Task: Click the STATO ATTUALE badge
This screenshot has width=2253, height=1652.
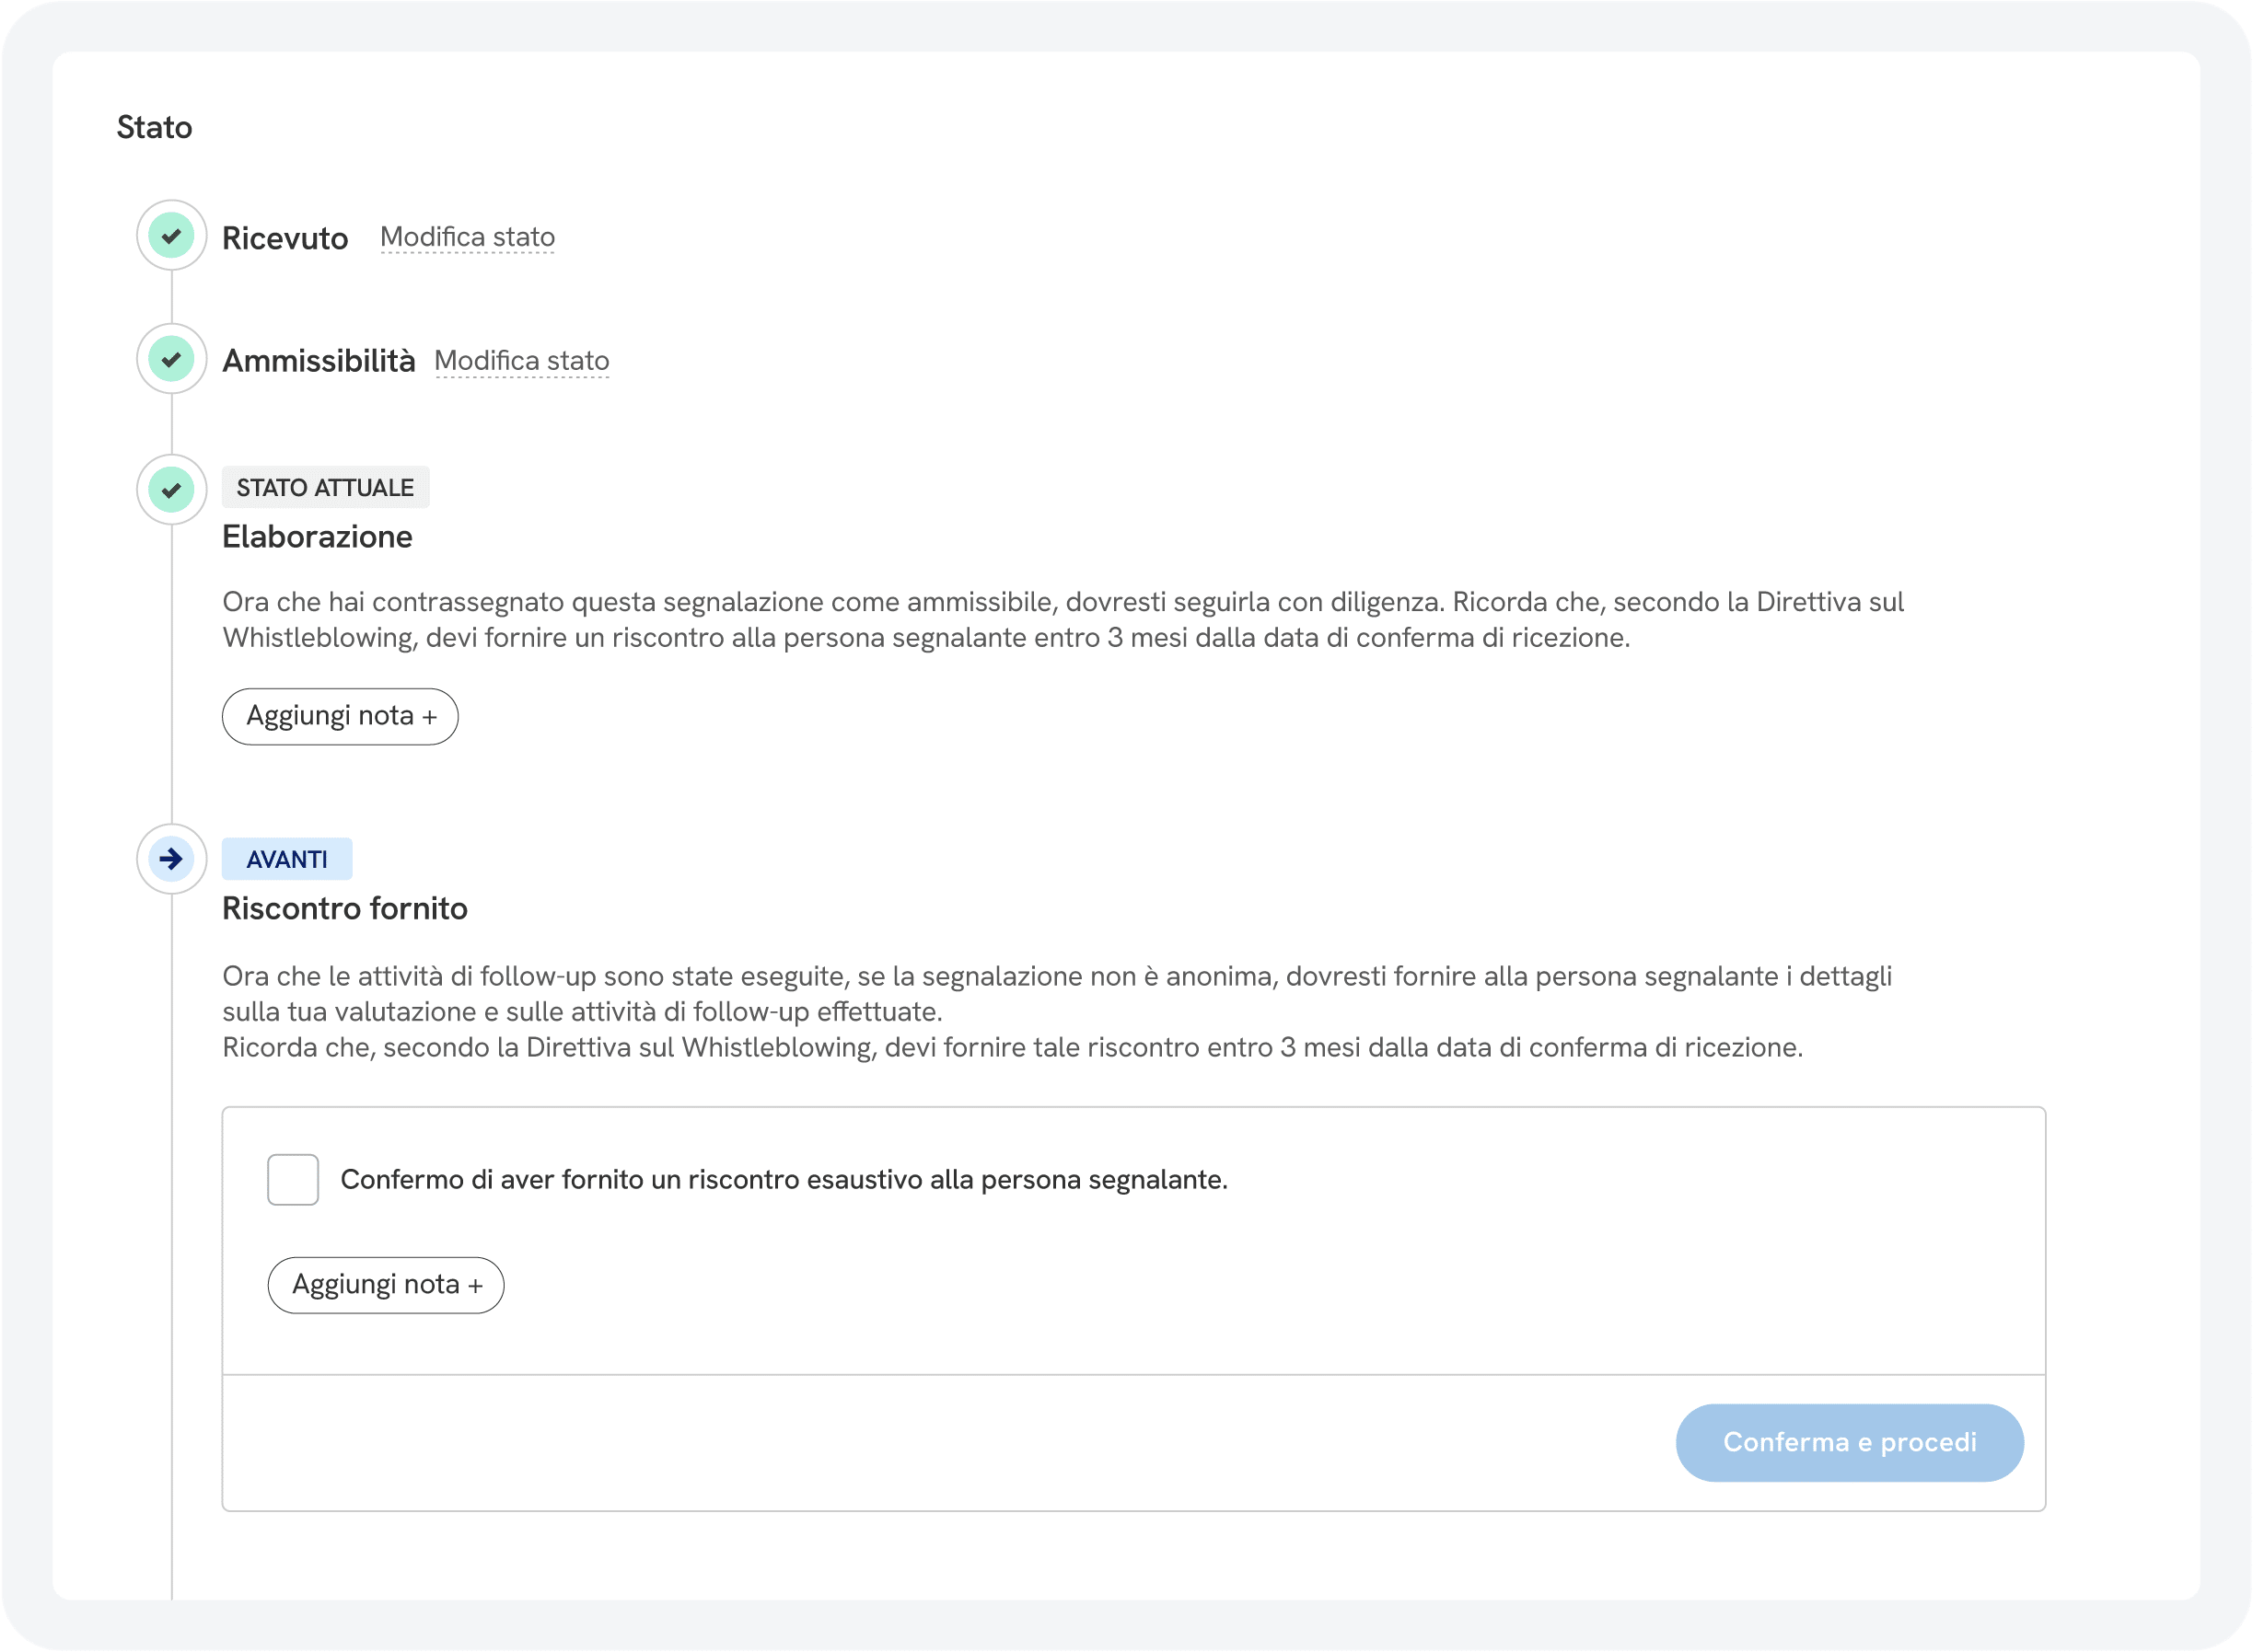Action: [325, 488]
